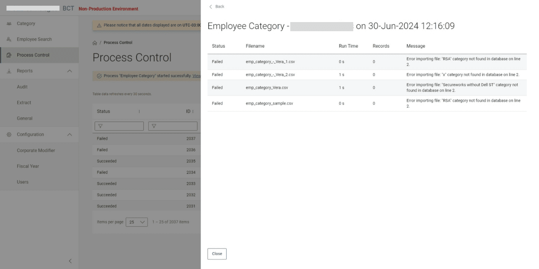Open Fiscal Year configuration item
539x269 pixels.
[x=39, y=166]
